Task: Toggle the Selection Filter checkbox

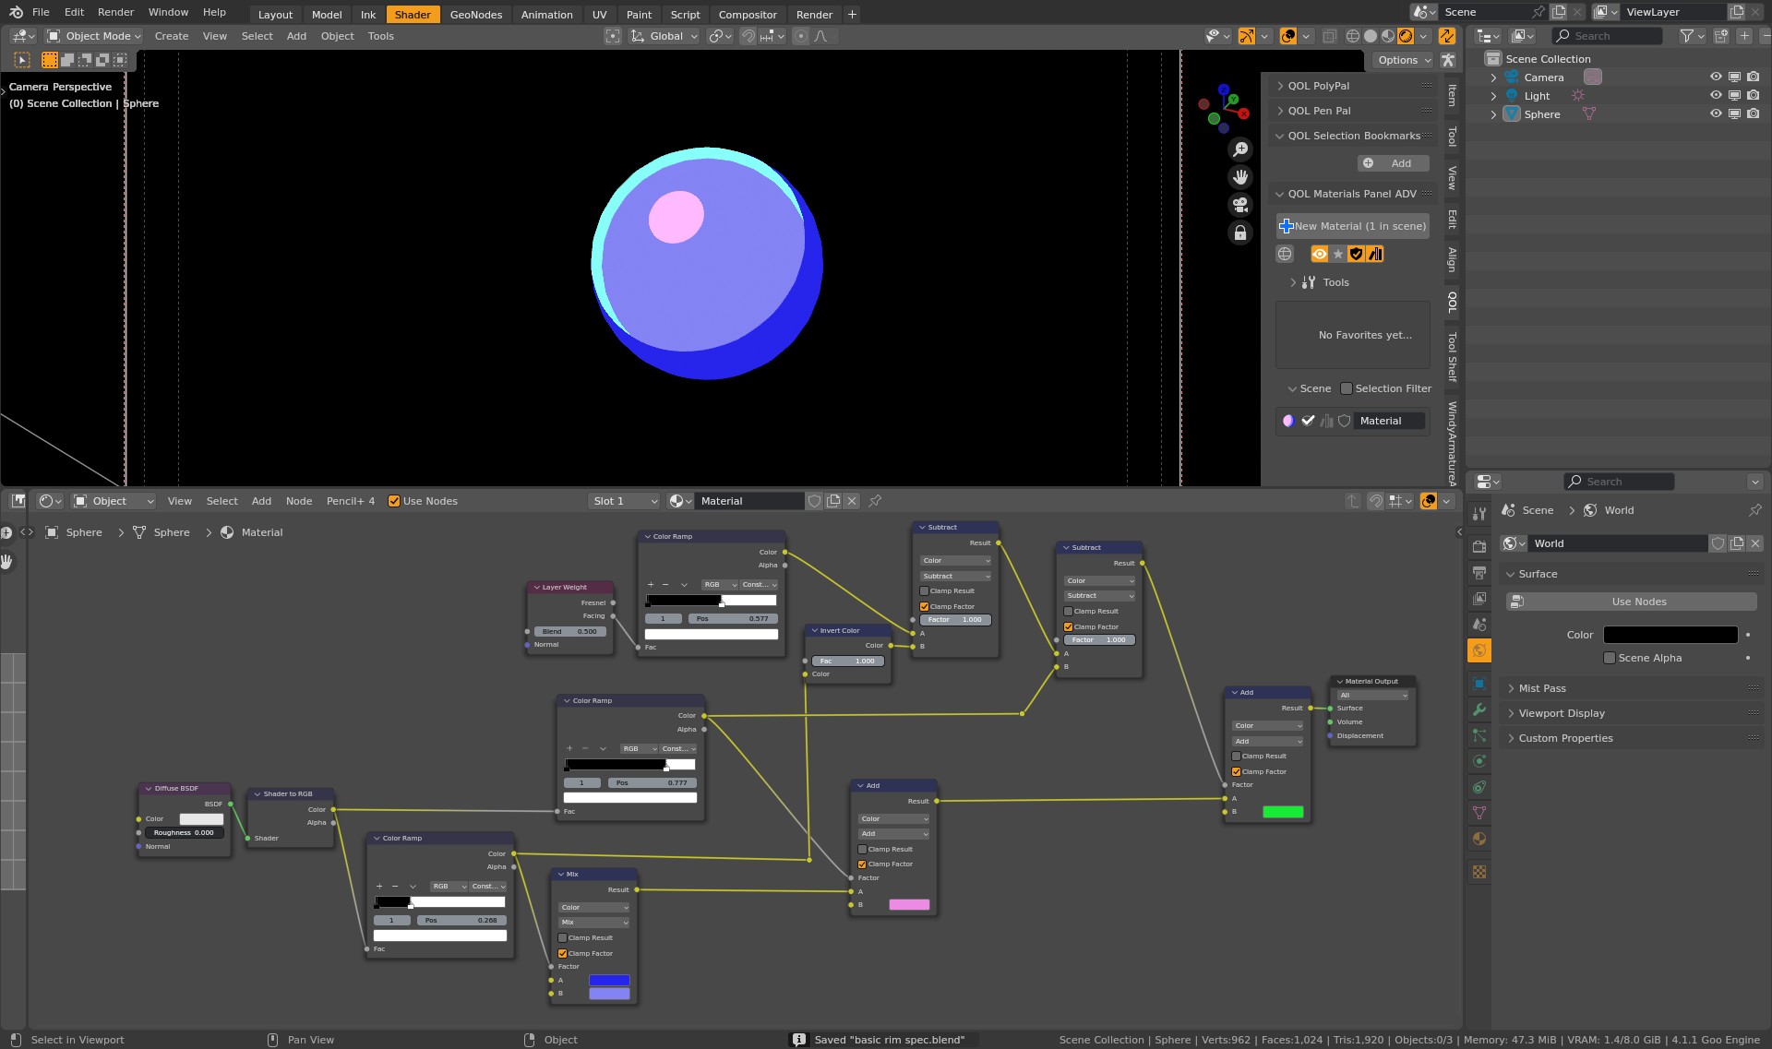Action: coord(1347,388)
